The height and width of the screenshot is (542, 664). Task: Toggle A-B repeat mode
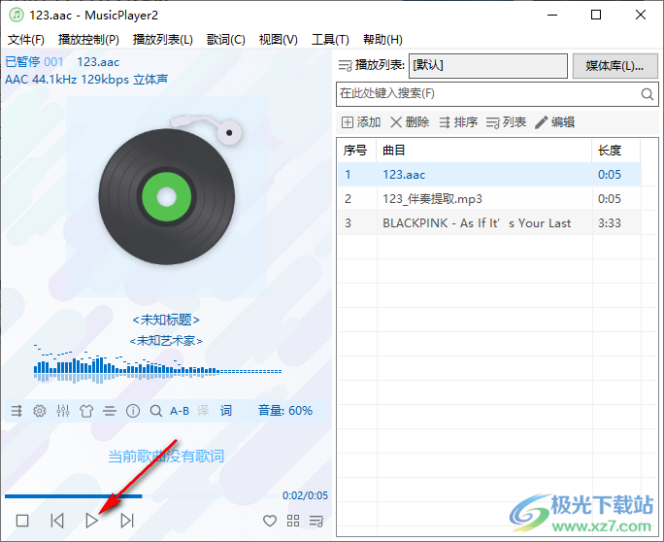pyautogui.click(x=180, y=411)
